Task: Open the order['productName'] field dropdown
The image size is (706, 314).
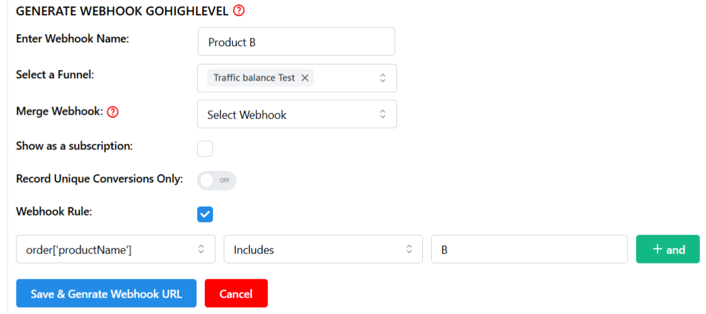Action: [x=116, y=248]
